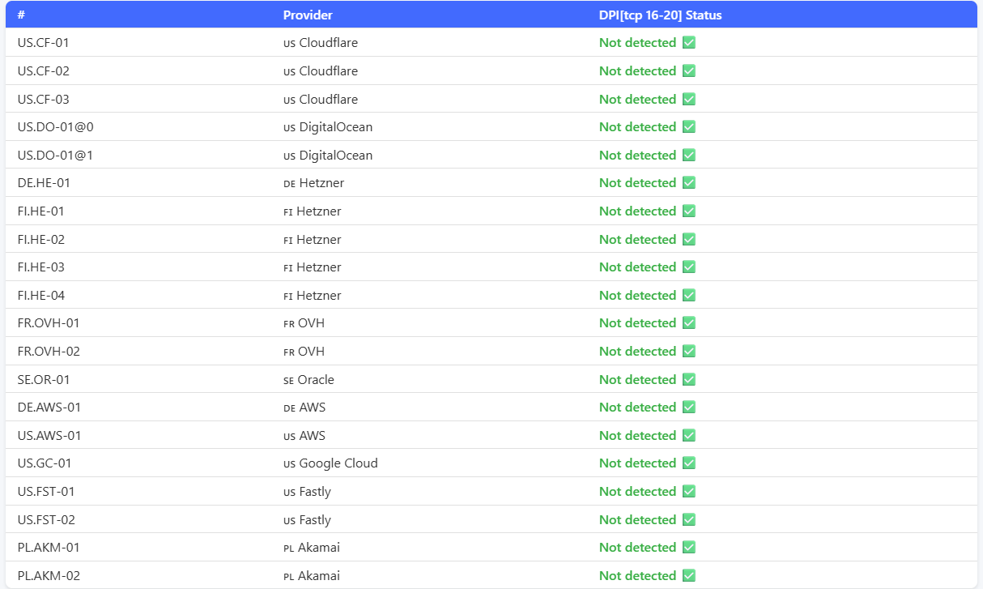Select the 'US.FST-01' identifier cell
Image resolution: width=983 pixels, height=589 pixels.
click(46, 492)
